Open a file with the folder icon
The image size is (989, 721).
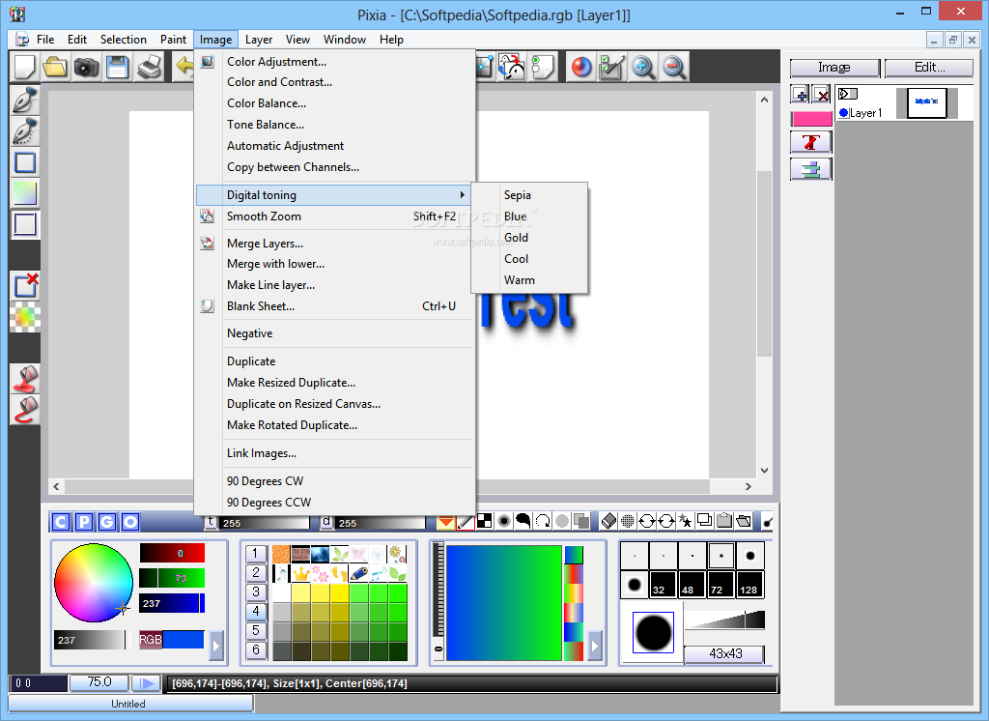click(x=55, y=67)
